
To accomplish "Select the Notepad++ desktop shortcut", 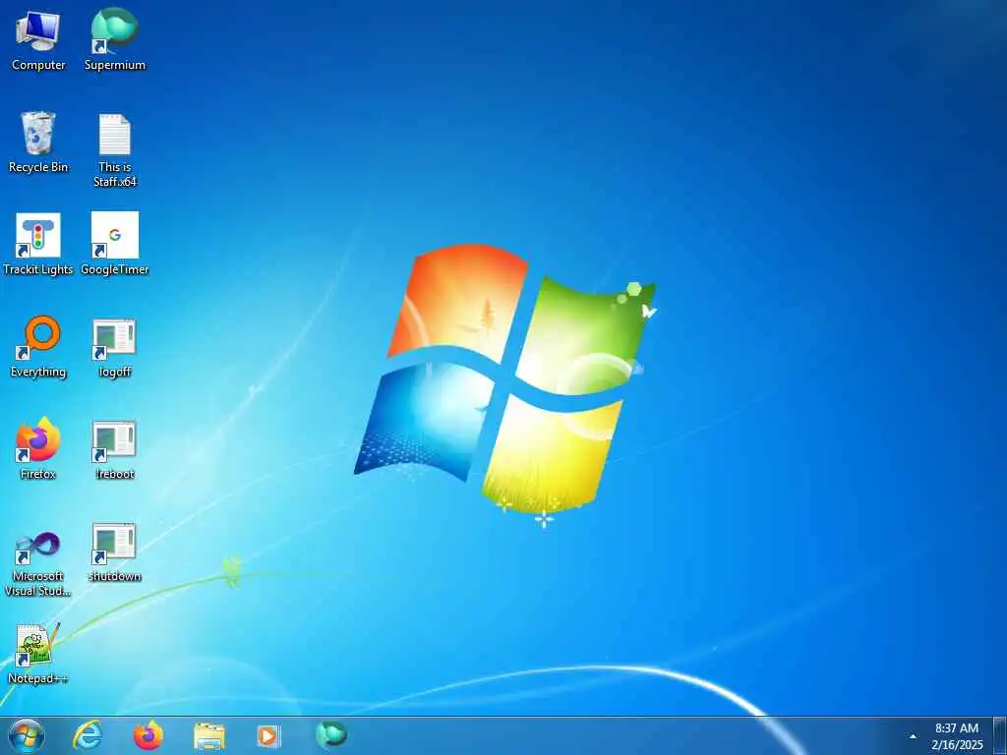I will [38, 654].
